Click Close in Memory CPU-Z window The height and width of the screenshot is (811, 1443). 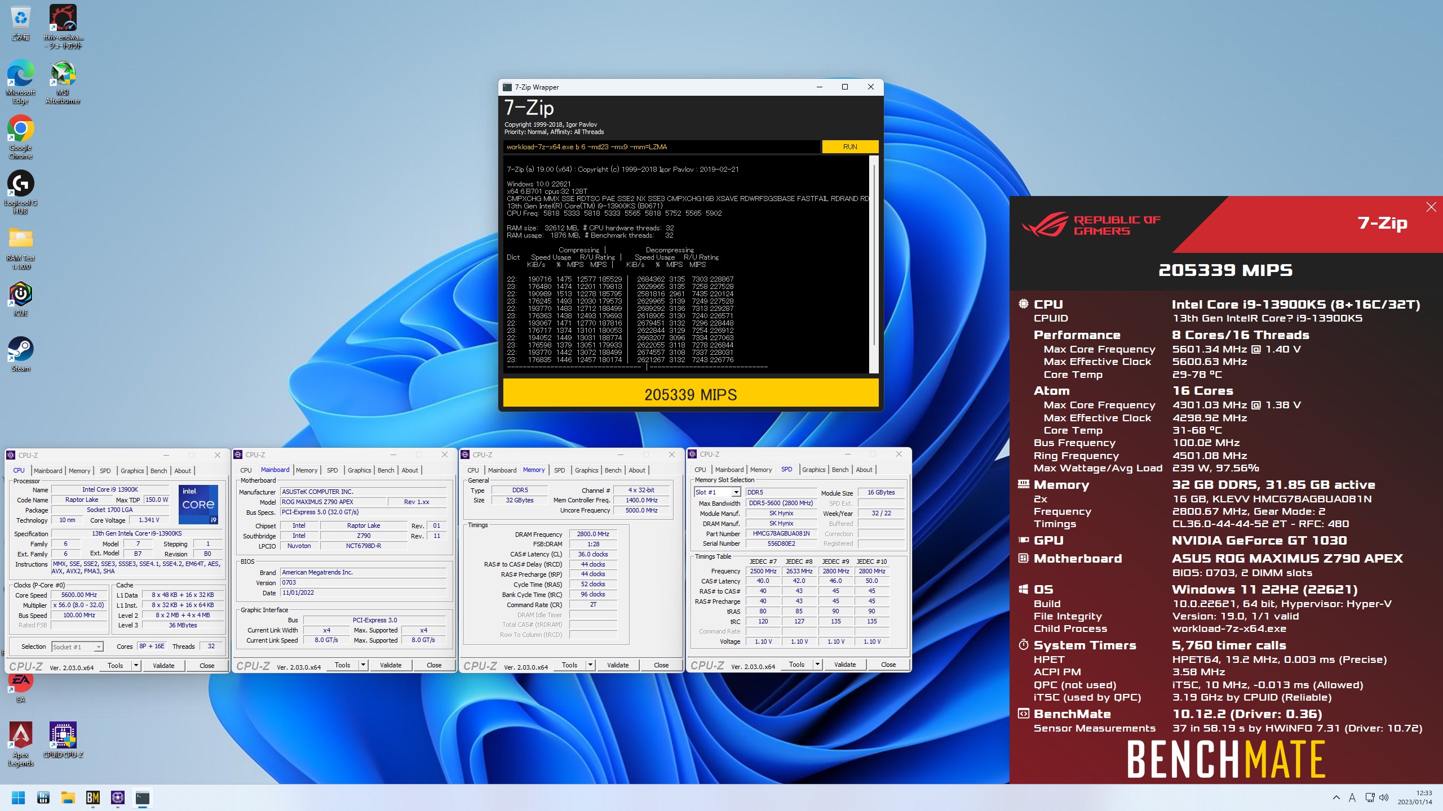coord(661,665)
